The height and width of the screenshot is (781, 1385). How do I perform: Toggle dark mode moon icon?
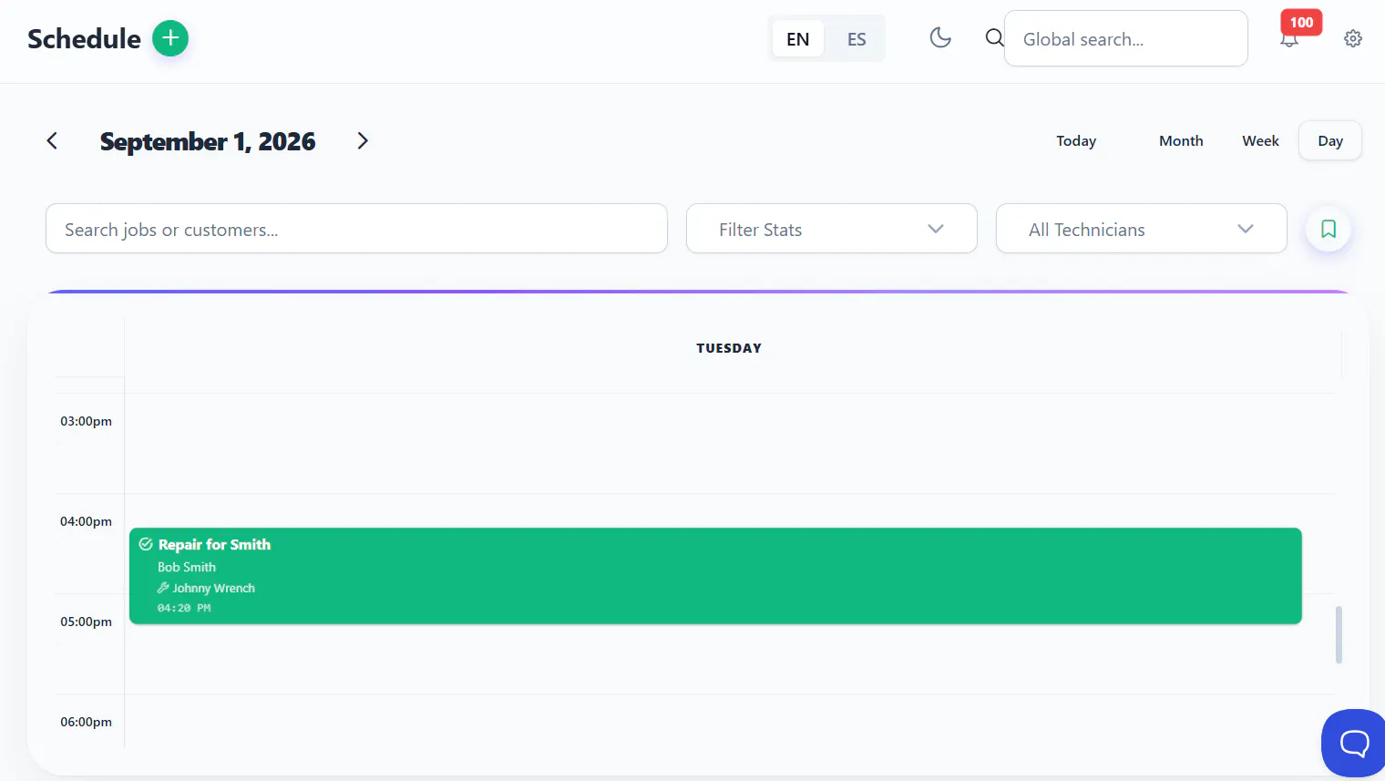point(940,37)
